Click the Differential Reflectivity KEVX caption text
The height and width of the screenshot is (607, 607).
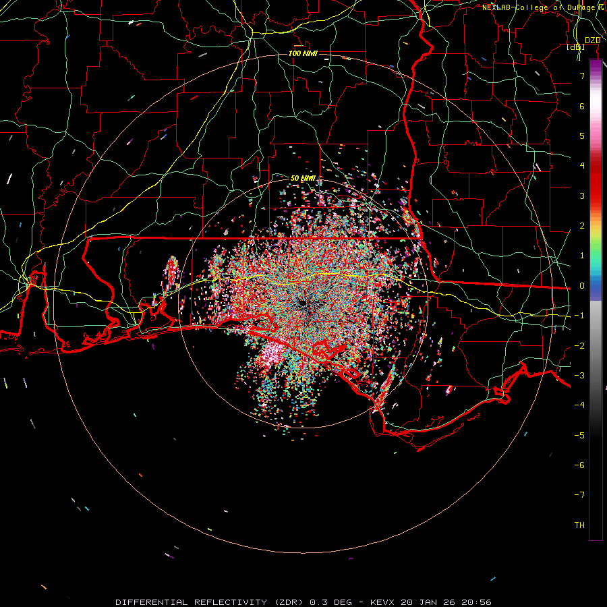coord(303,602)
